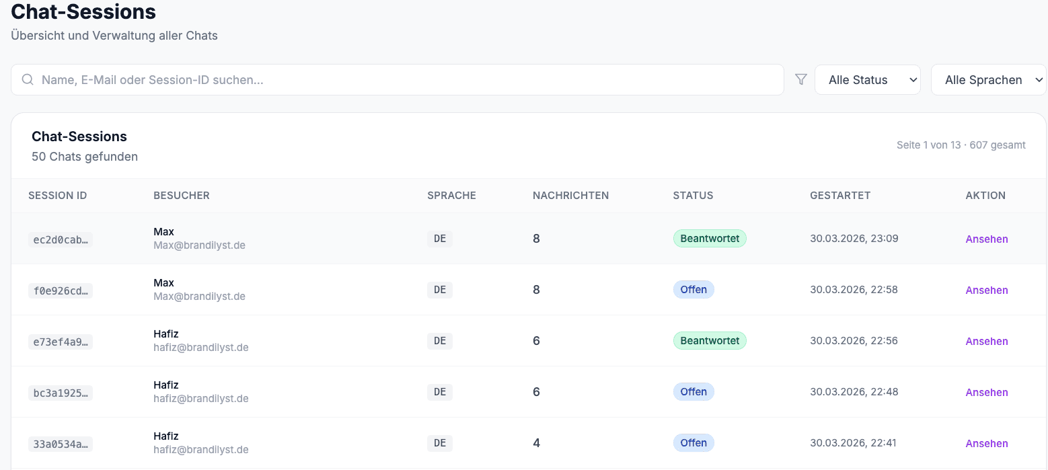Click the filter funnel icon beside search bar

click(x=800, y=79)
